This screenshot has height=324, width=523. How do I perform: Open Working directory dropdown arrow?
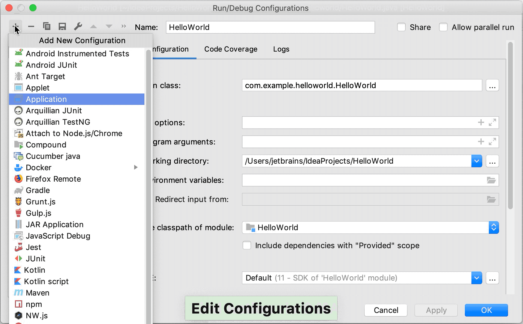click(476, 161)
